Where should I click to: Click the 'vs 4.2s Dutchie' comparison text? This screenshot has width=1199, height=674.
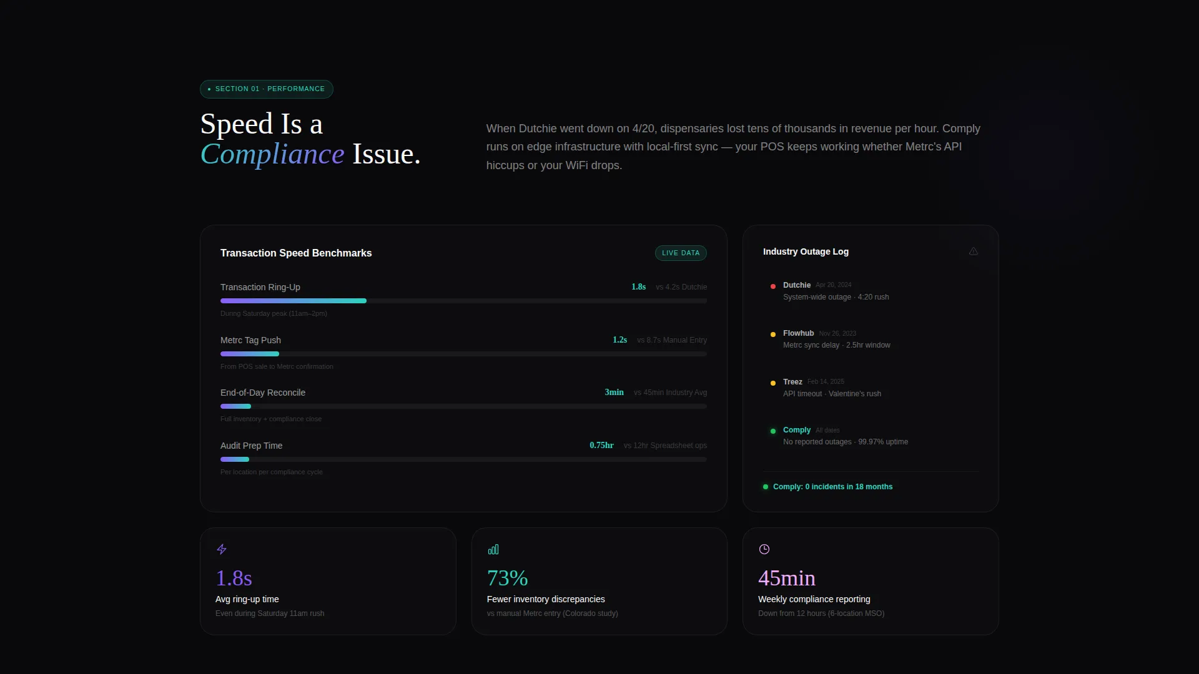coord(681,287)
